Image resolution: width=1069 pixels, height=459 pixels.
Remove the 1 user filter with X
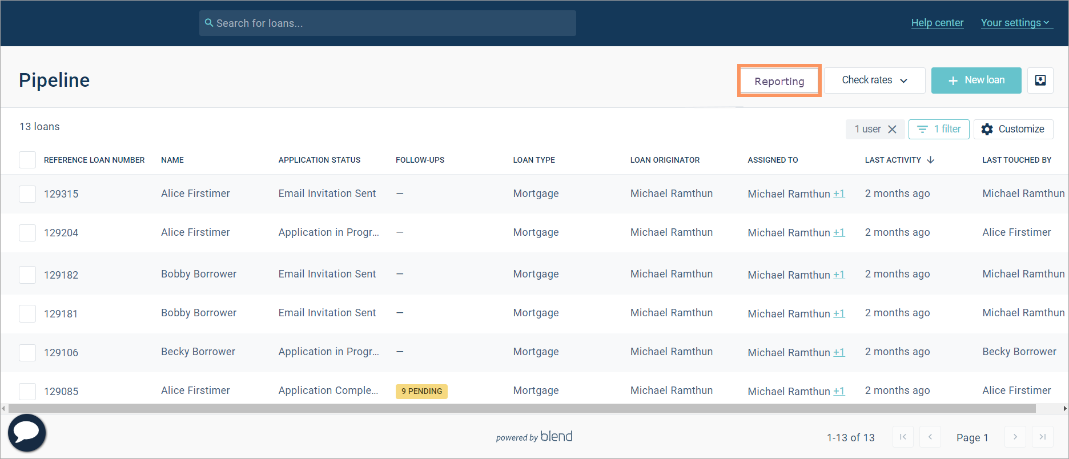(x=893, y=129)
